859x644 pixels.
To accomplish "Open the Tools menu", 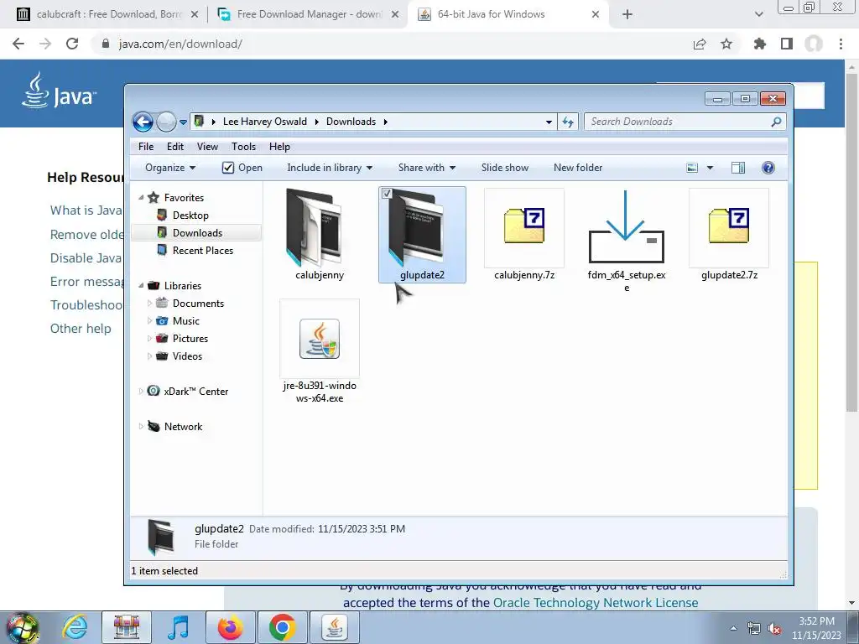I will [243, 147].
